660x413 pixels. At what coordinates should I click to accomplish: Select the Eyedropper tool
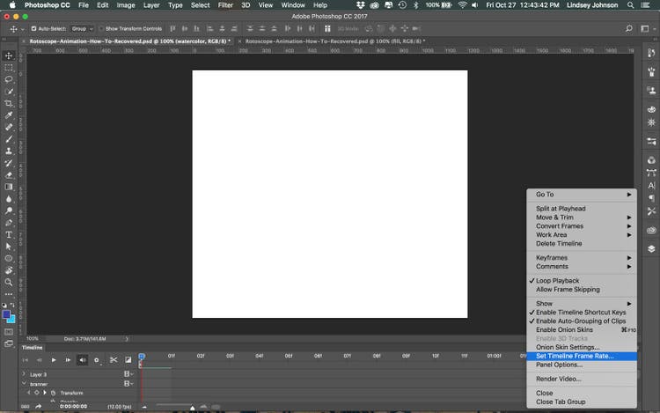[x=9, y=115]
